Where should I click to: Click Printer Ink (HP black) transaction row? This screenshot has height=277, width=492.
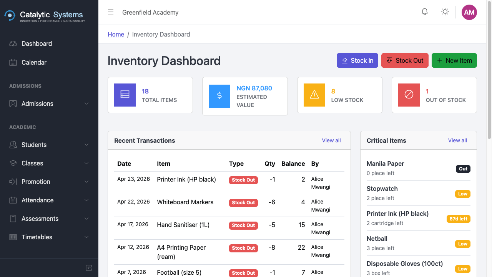click(229, 183)
